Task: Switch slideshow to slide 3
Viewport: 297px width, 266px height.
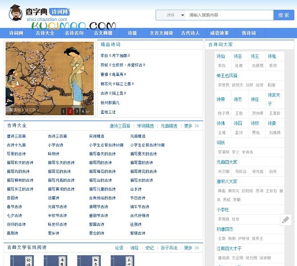Action: pyautogui.click(x=77, y=111)
